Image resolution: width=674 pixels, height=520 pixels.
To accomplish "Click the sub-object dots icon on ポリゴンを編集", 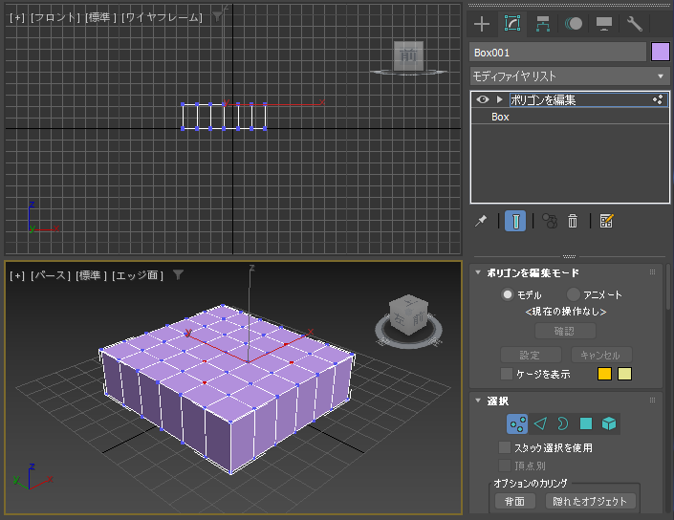I will tap(658, 99).
